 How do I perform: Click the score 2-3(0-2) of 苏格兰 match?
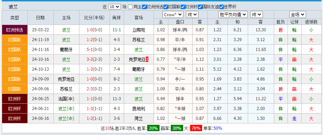94,89
